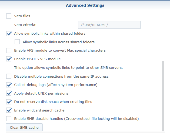The image size is (170, 133).
Task: Click the Collect debug logs label text
Action: 56,85
